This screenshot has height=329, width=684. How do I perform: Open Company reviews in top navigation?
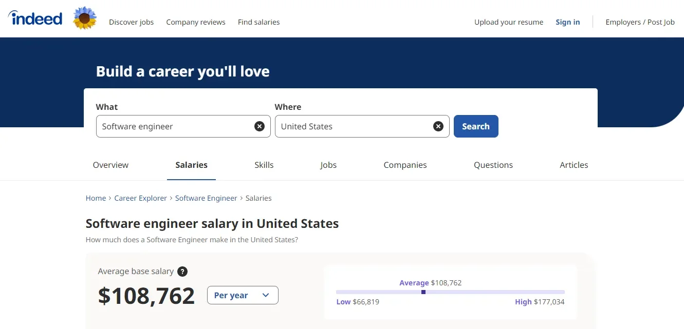196,22
